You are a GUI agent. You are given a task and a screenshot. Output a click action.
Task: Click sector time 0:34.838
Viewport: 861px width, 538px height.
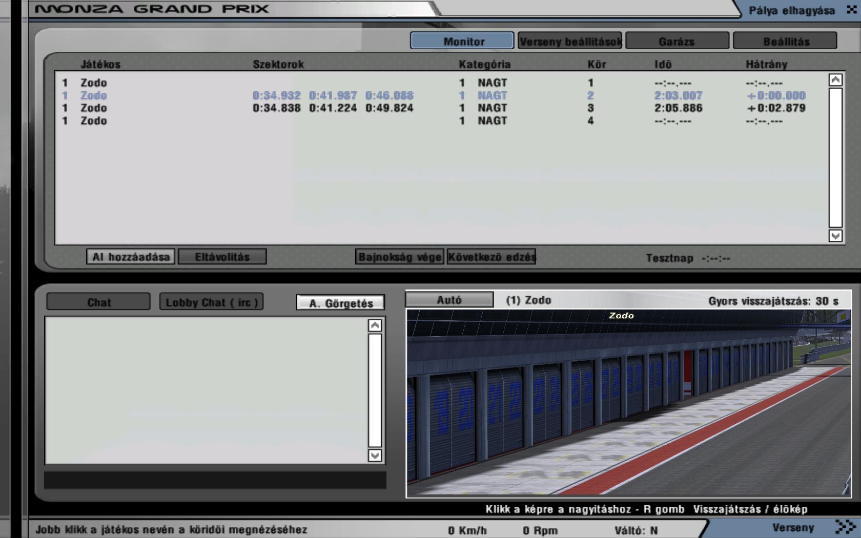point(276,108)
